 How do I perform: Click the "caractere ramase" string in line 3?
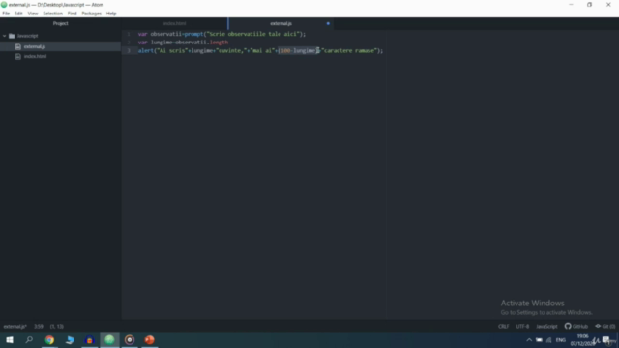(x=349, y=51)
